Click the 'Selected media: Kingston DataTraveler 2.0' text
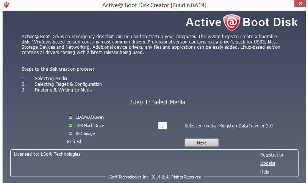308x183 pixels. (x=228, y=126)
